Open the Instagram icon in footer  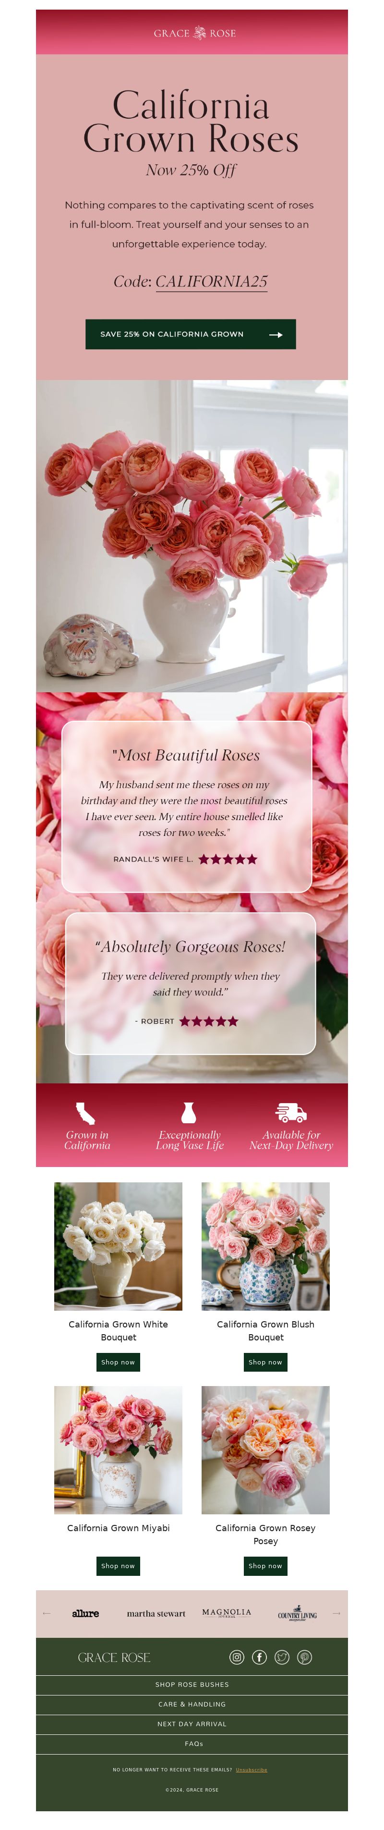point(236,1657)
